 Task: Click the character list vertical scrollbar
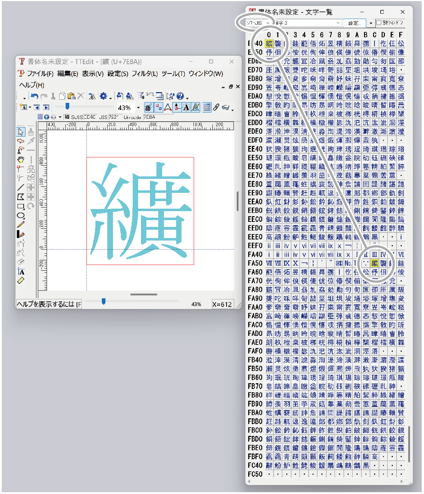click(x=409, y=445)
